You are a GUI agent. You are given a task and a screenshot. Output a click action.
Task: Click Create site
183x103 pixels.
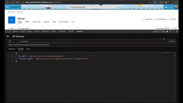(148, 19)
